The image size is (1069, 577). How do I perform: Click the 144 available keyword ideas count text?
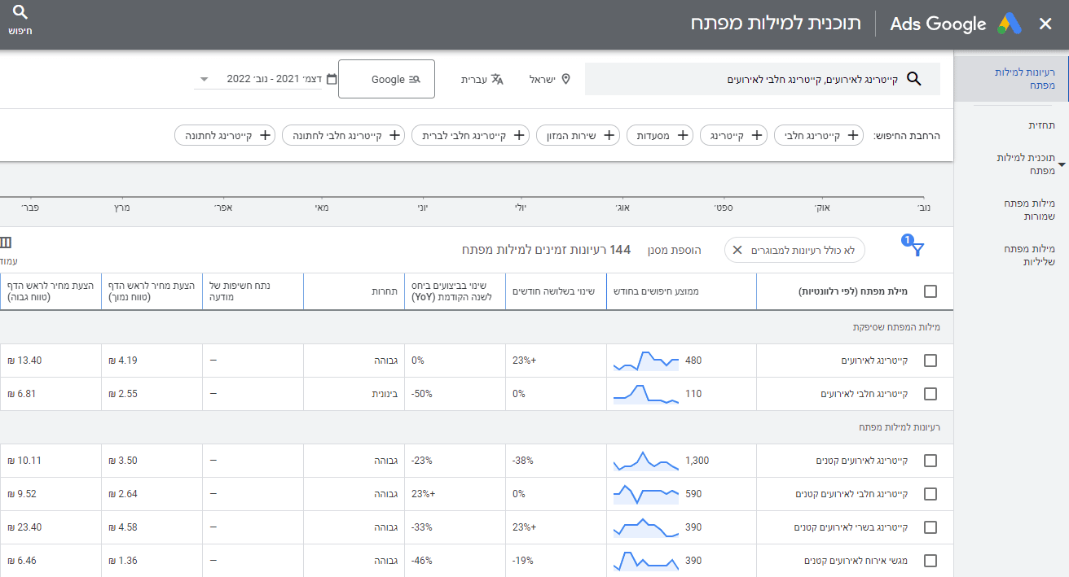point(547,250)
